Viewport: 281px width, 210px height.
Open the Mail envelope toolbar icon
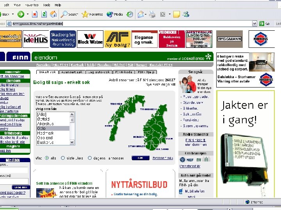[x=141, y=14]
